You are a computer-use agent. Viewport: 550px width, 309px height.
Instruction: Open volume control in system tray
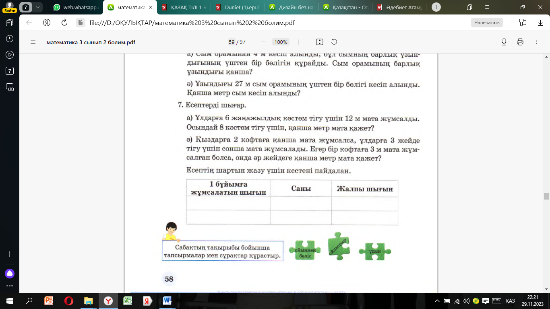[467, 301]
